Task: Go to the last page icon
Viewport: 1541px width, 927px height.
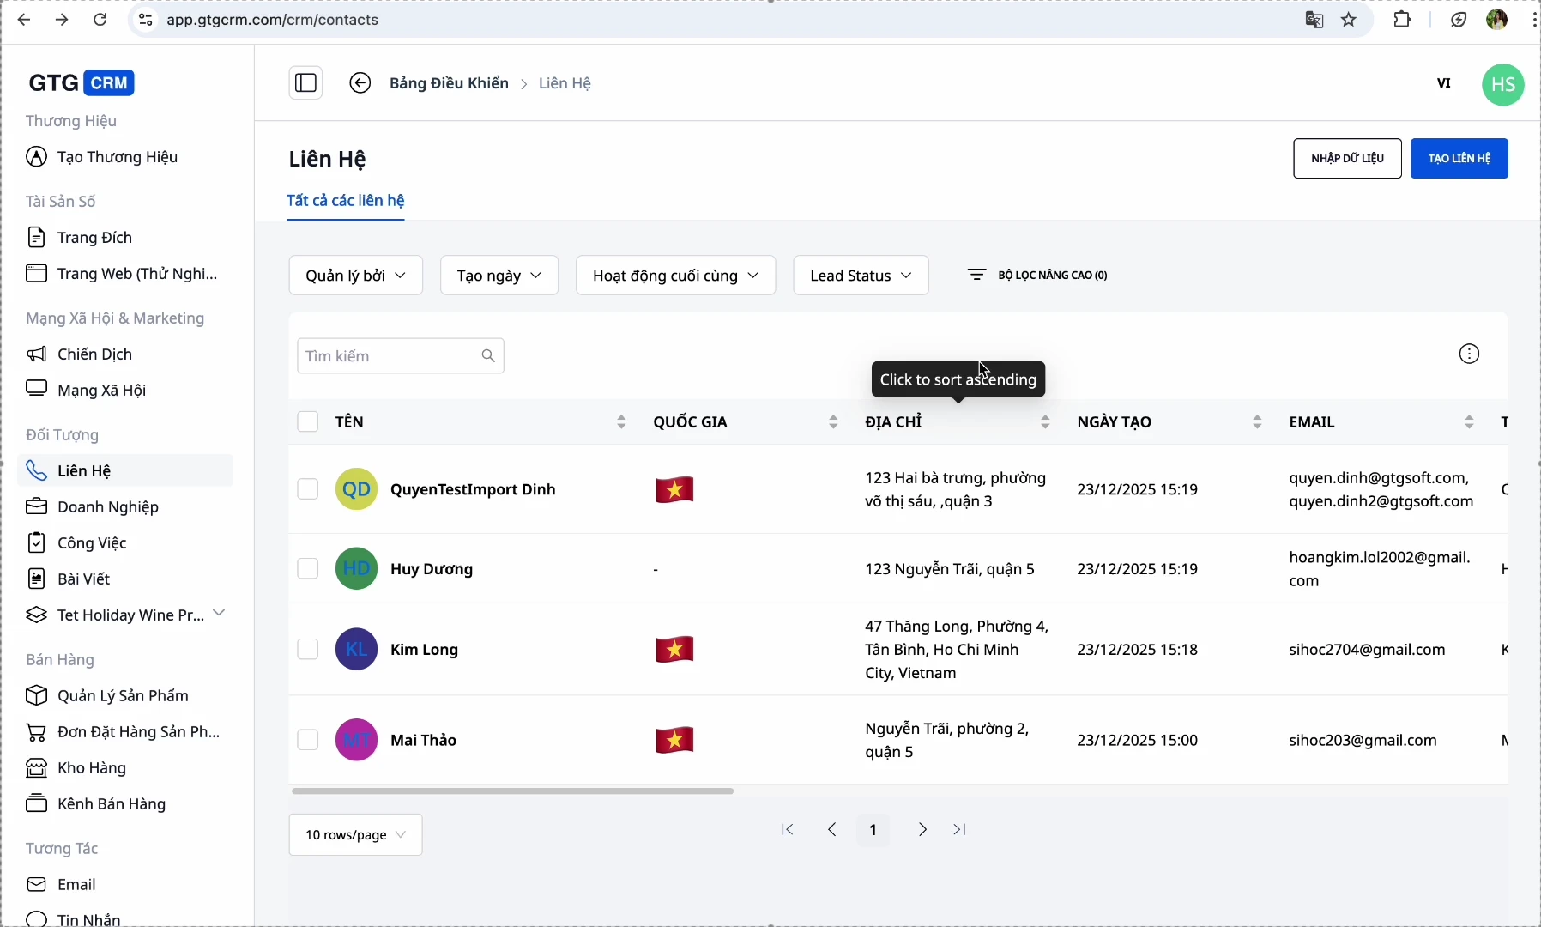Action: click(961, 830)
